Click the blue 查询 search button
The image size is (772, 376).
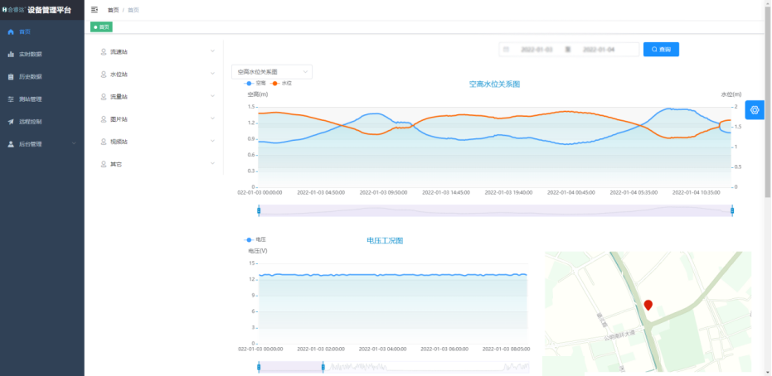(661, 50)
